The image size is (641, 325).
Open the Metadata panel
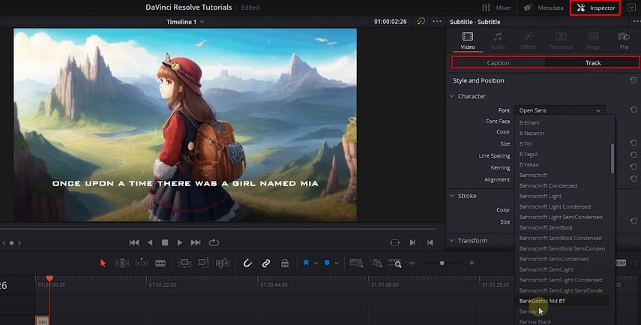point(544,8)
